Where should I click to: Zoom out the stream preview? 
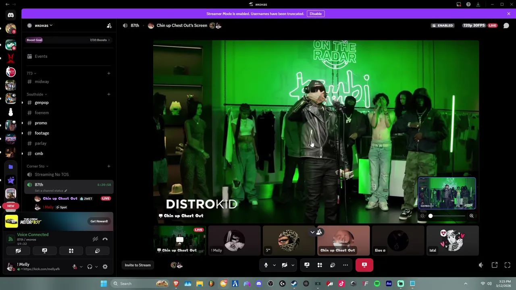click(x=422, y=216)
